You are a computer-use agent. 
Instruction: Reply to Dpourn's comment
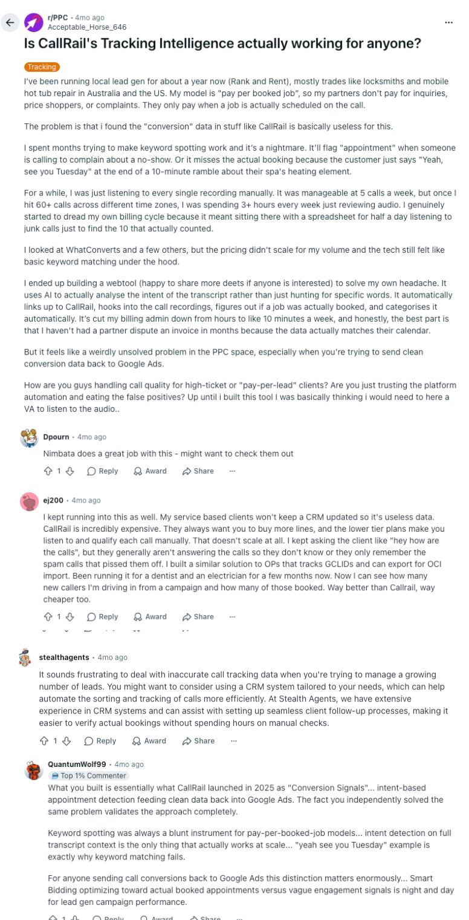(x=102, y=471)
